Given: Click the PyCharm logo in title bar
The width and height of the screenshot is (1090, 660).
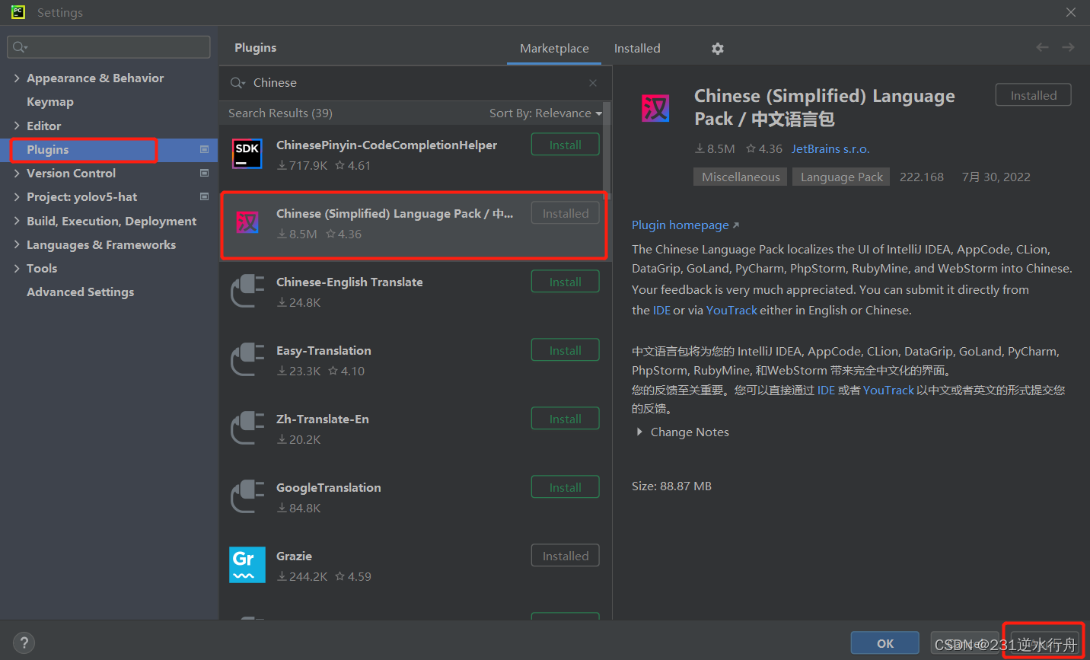Looking at the screenshot, I should tap(18, 12).
